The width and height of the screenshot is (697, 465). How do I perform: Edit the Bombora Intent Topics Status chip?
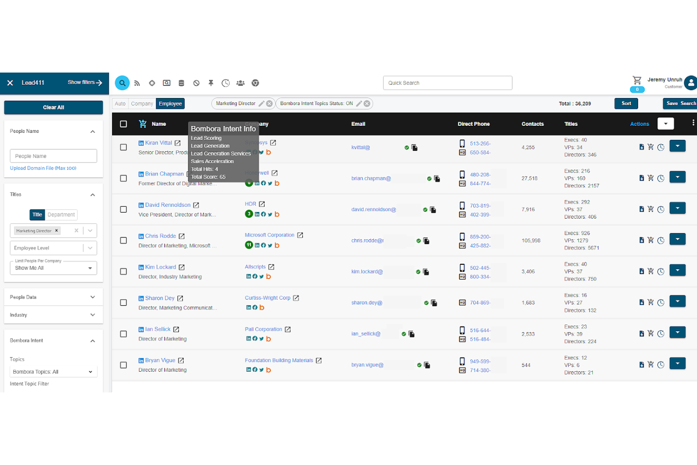pos(359,104)
